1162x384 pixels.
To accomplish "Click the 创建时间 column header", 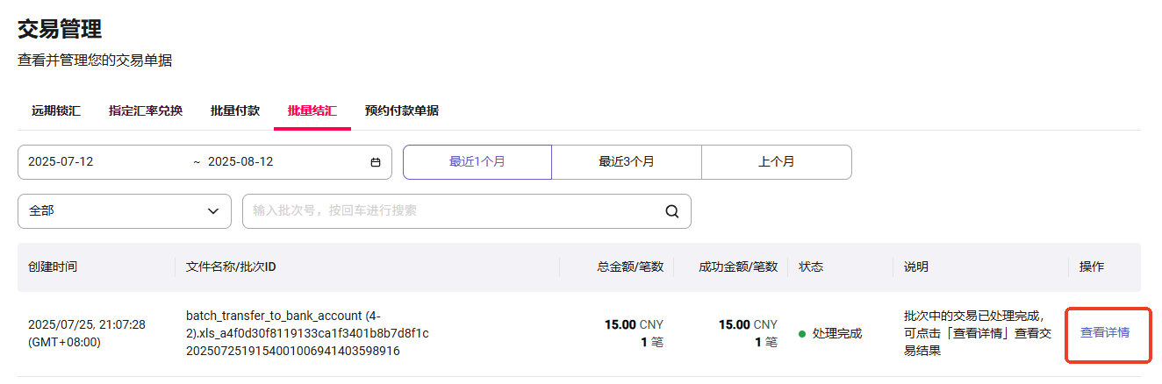I will [x=53, y=267].
